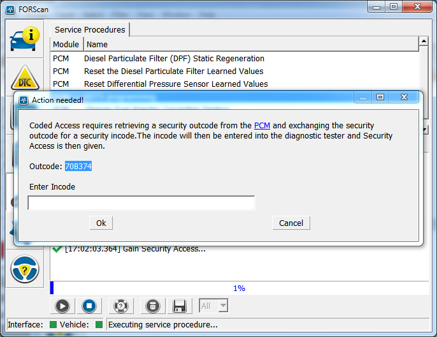437x337 pixels.
Task: Select DPF Static Regeneration procedure row
Action: pos(174,59)
